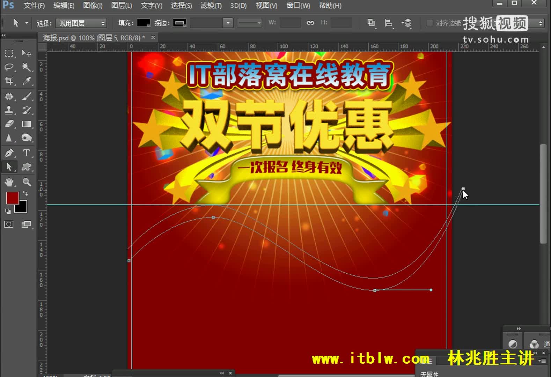Click the H height input field
The width and height of the screenshot is (551, 377).
(x=341, y=23)
